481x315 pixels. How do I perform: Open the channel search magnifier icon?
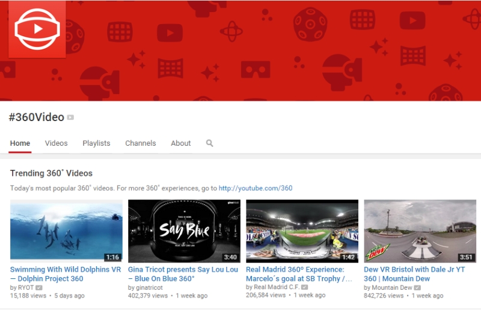(x=209, y=143)
